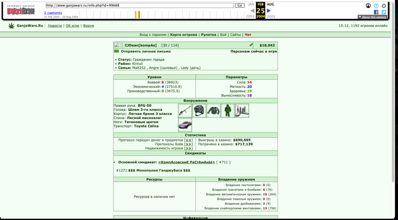Viewport: 398px width, 220px height.
Task: Open Бой menu item
Action: coord(223,35)
